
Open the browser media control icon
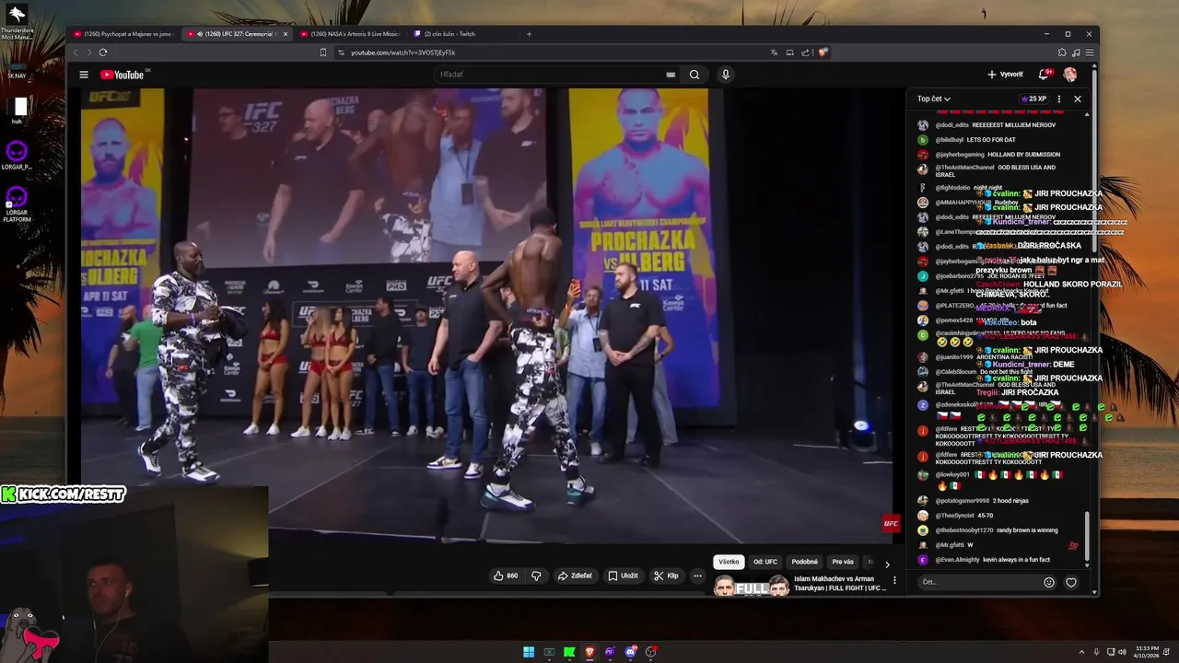(x=1076, y=52)
